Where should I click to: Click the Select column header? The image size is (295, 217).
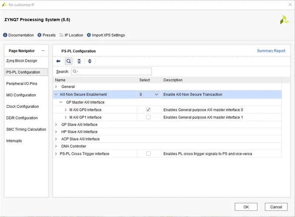point(145,80)
